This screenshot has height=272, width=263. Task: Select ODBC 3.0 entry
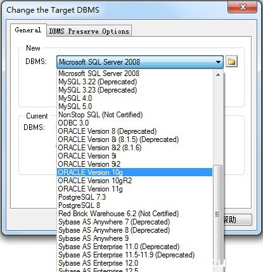135,123
